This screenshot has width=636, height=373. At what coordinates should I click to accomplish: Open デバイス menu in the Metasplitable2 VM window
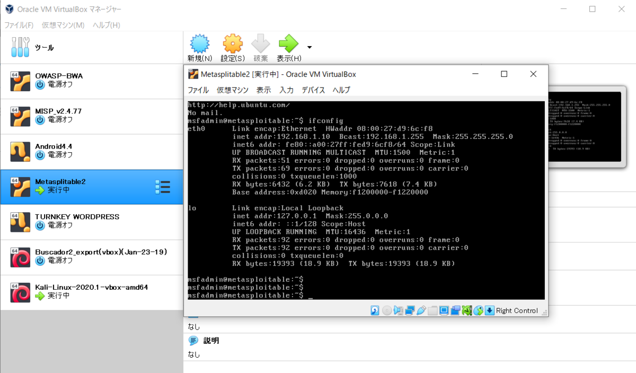click(313, 90)
